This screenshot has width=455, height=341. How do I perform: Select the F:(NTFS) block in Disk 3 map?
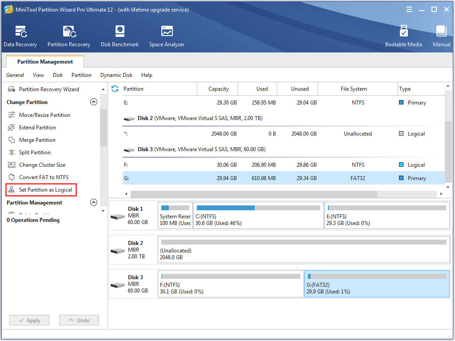tap(231, 284)
